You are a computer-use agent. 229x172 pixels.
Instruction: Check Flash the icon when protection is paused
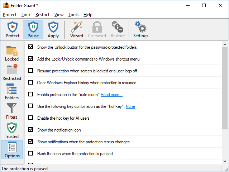pos(31,153)
